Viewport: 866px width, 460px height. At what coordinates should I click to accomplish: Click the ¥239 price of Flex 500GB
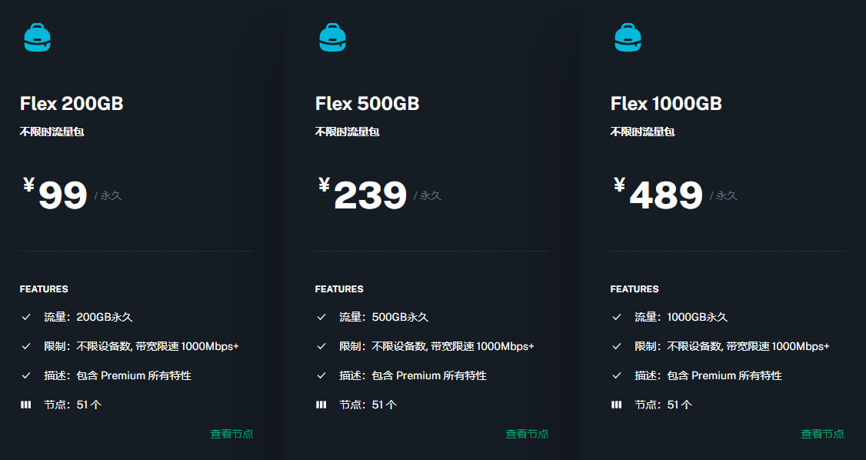pyautogui.click(x=363, y=194)
